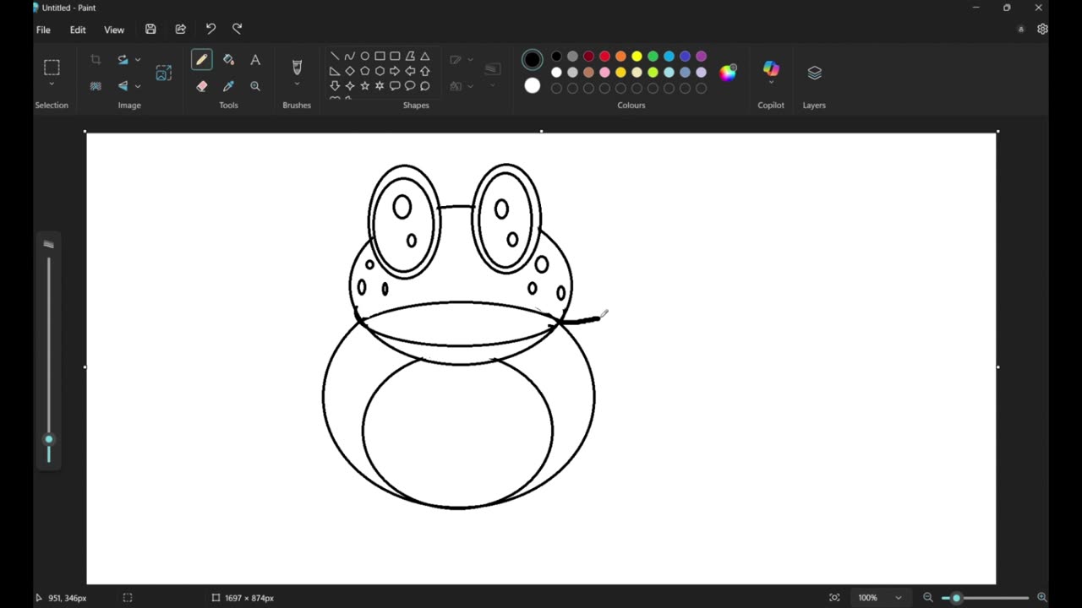Expand the Brushes dropdown chevron

click(297, 84)
